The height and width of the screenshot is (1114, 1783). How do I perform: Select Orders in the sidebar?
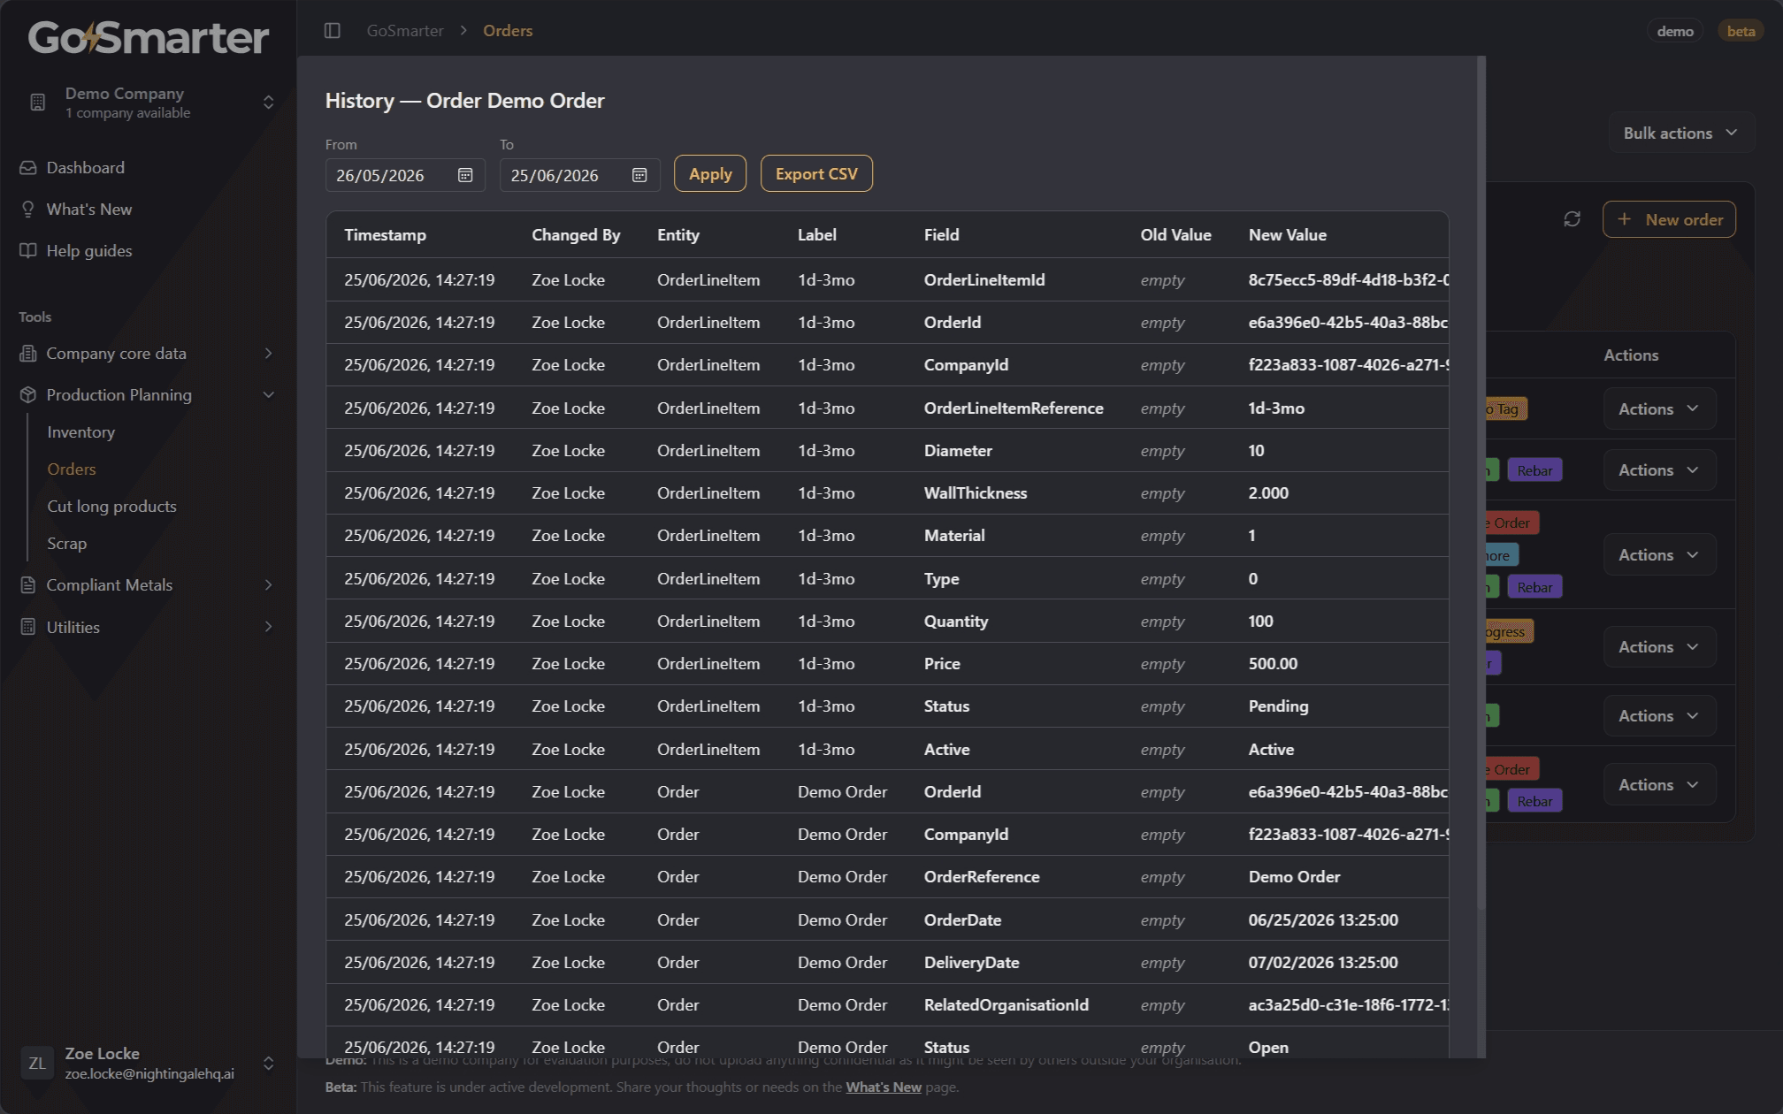click(x=72, y=469)
